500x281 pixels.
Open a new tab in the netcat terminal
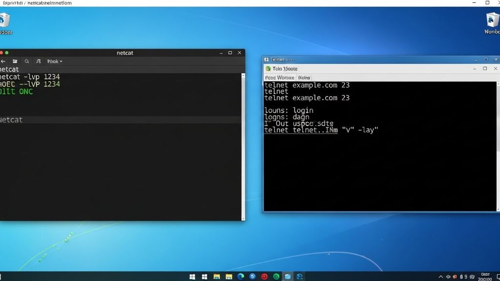[14, 61]
